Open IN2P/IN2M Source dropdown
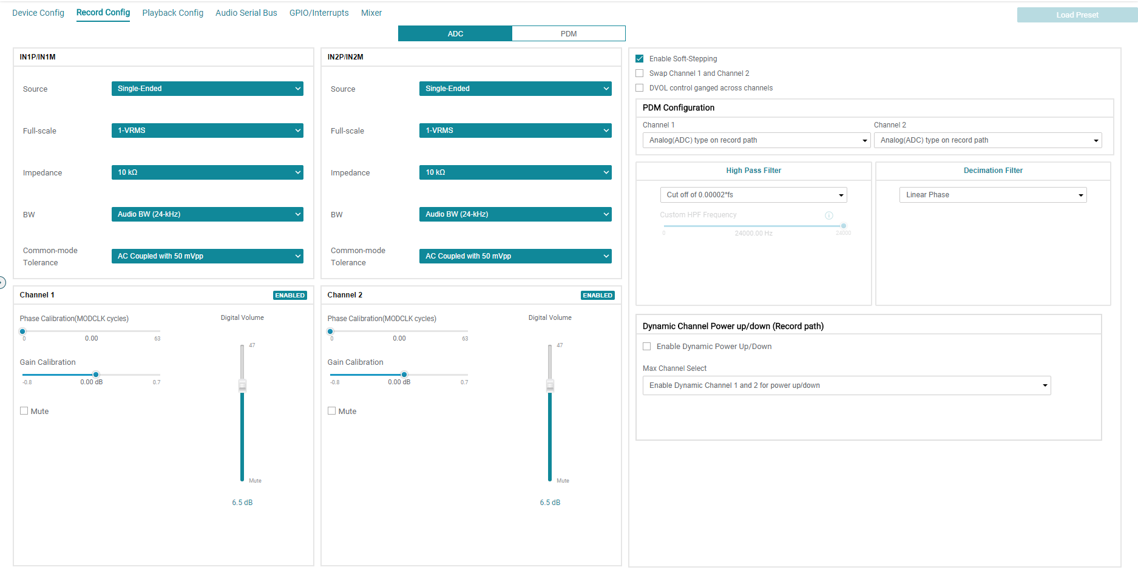Image resolution: width=1138 pixels, height=587 pixels. coord(515,89)
